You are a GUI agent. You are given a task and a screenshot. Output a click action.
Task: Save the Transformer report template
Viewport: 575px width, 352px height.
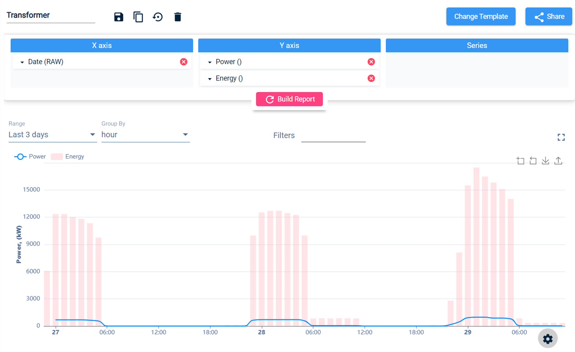(119, 17)
